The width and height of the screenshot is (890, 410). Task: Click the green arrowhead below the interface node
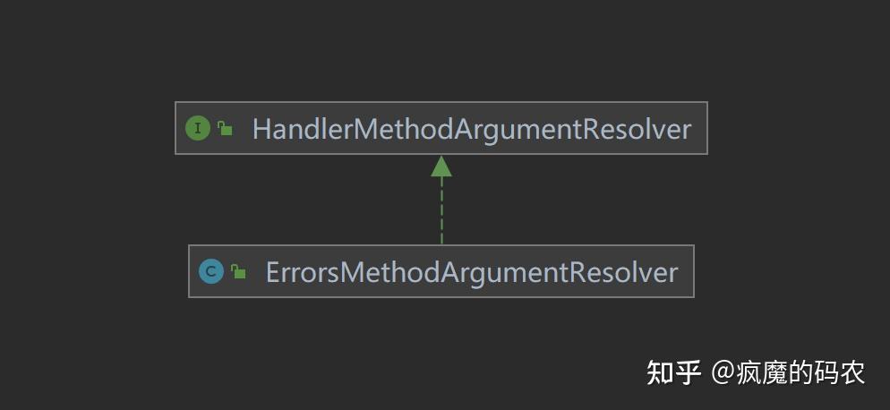click(x=441, y=166)
